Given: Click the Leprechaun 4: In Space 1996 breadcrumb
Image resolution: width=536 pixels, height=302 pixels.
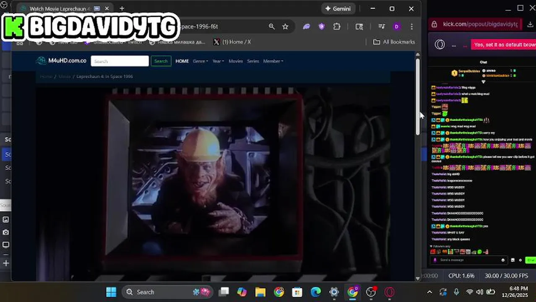Looking at the screenshot, I should tap(105, 76).
